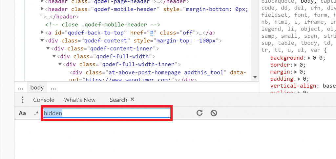
Task: Select body in the breadcrumb bar
Action: (37, 88)
